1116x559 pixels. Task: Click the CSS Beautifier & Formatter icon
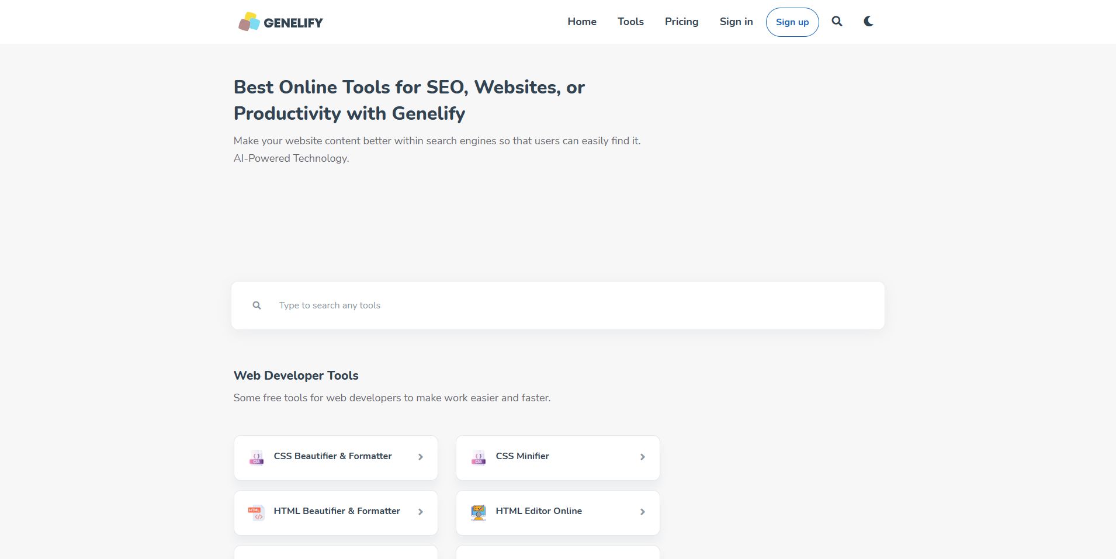point(257,457)
